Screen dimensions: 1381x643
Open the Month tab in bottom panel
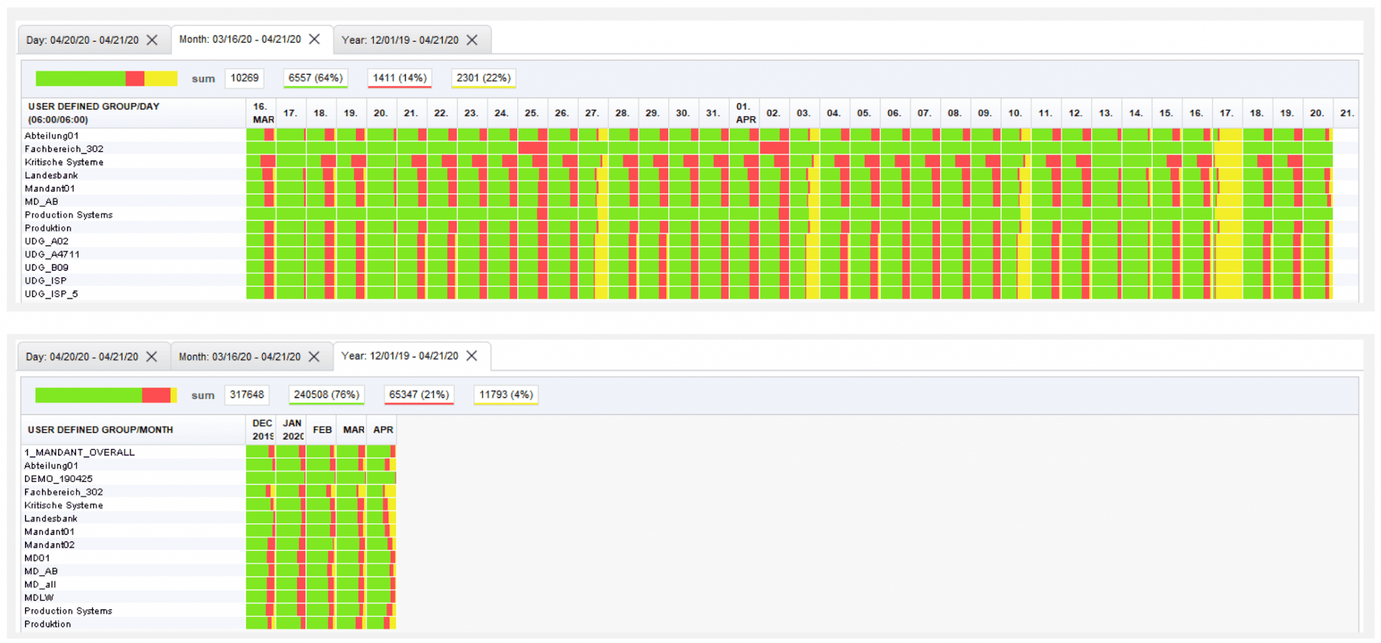(244, 356)
